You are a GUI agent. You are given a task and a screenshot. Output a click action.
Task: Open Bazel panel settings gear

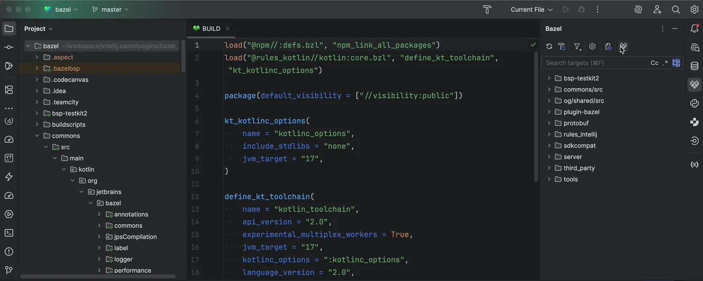pyautogui.click(x=592, y=47)
